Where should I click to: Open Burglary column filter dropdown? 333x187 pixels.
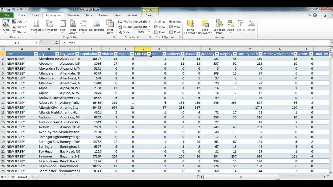pyautogui.click(x=235, y=54)
